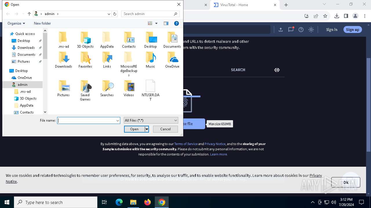Click the Search admin box
The width and height of the screenshot is (371, 208).
pos(150,14)
